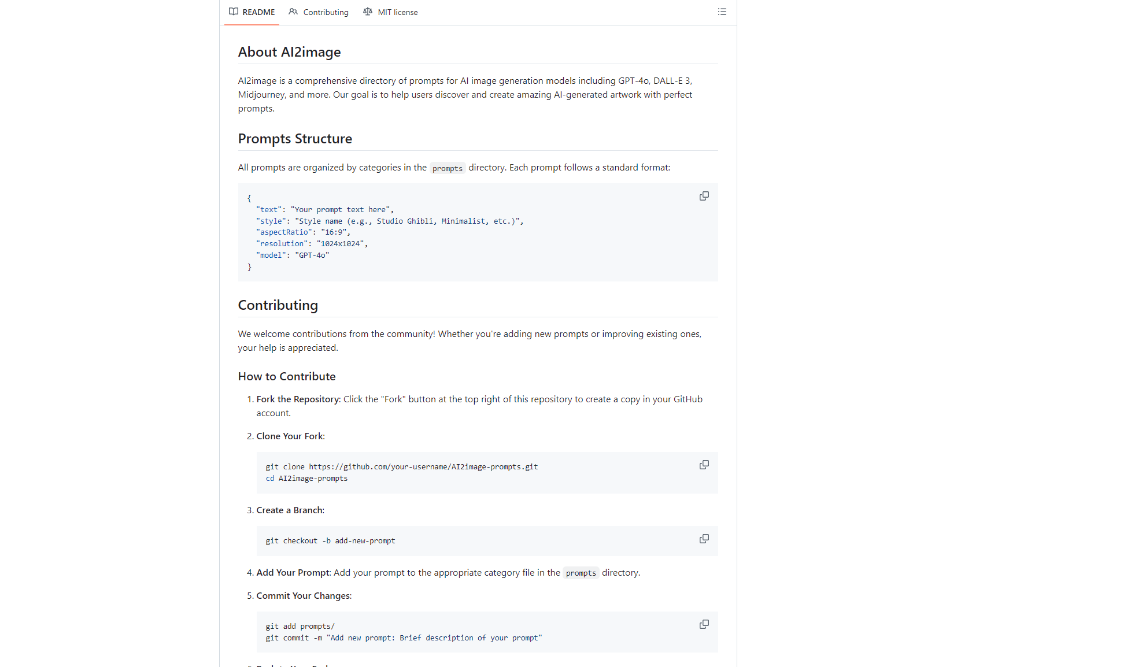Click the "model": "GPT-4o" line in JSON
Screen dimensions: 1142x667
point(293,255)
